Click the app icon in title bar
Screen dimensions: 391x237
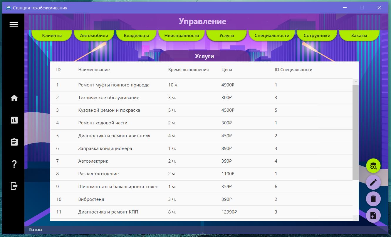pos(9,8)
